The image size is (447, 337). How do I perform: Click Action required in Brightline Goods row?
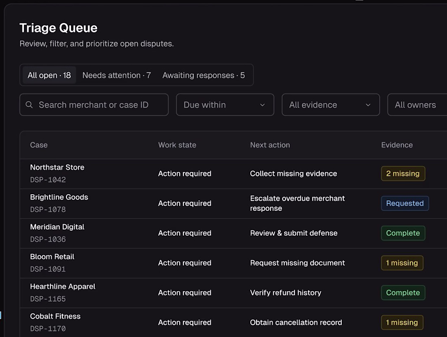pos(185,203)
